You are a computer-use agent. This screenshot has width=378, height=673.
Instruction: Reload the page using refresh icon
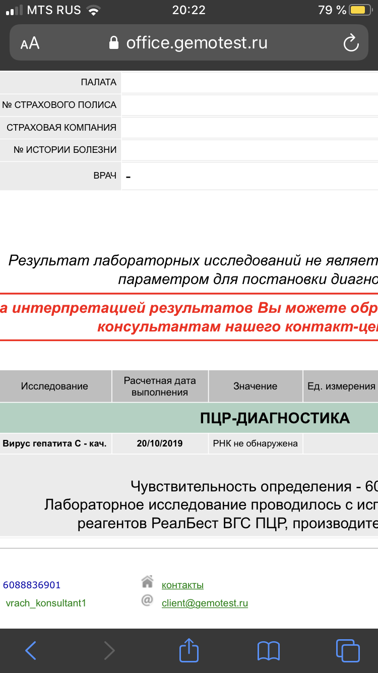(x=351, y=43)
